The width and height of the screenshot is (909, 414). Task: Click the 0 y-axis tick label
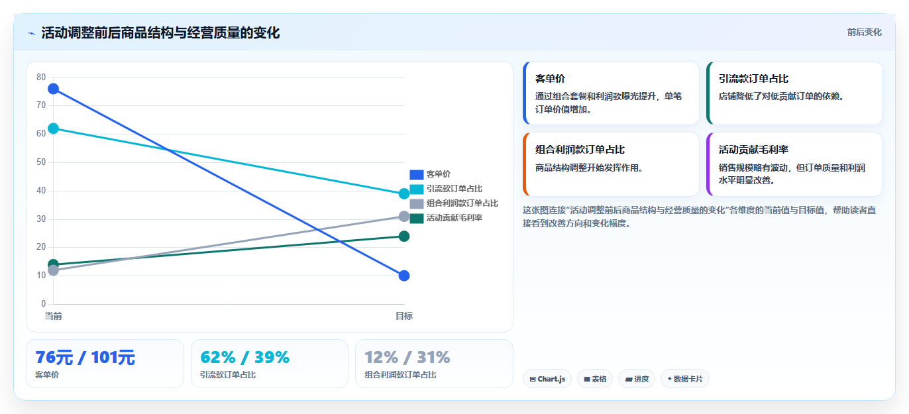tap(44, 304)
